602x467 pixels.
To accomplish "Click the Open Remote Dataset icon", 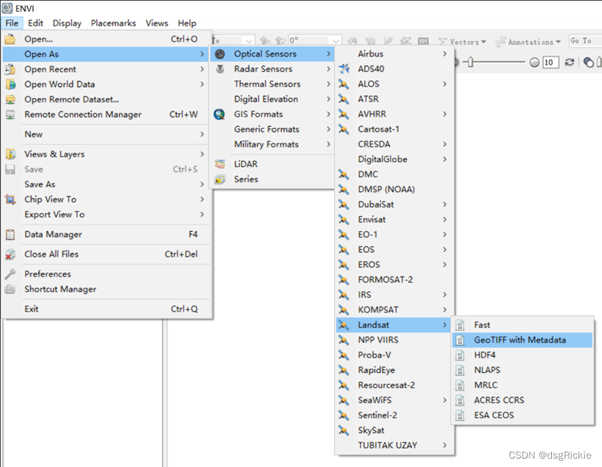I will click(10, 100).
